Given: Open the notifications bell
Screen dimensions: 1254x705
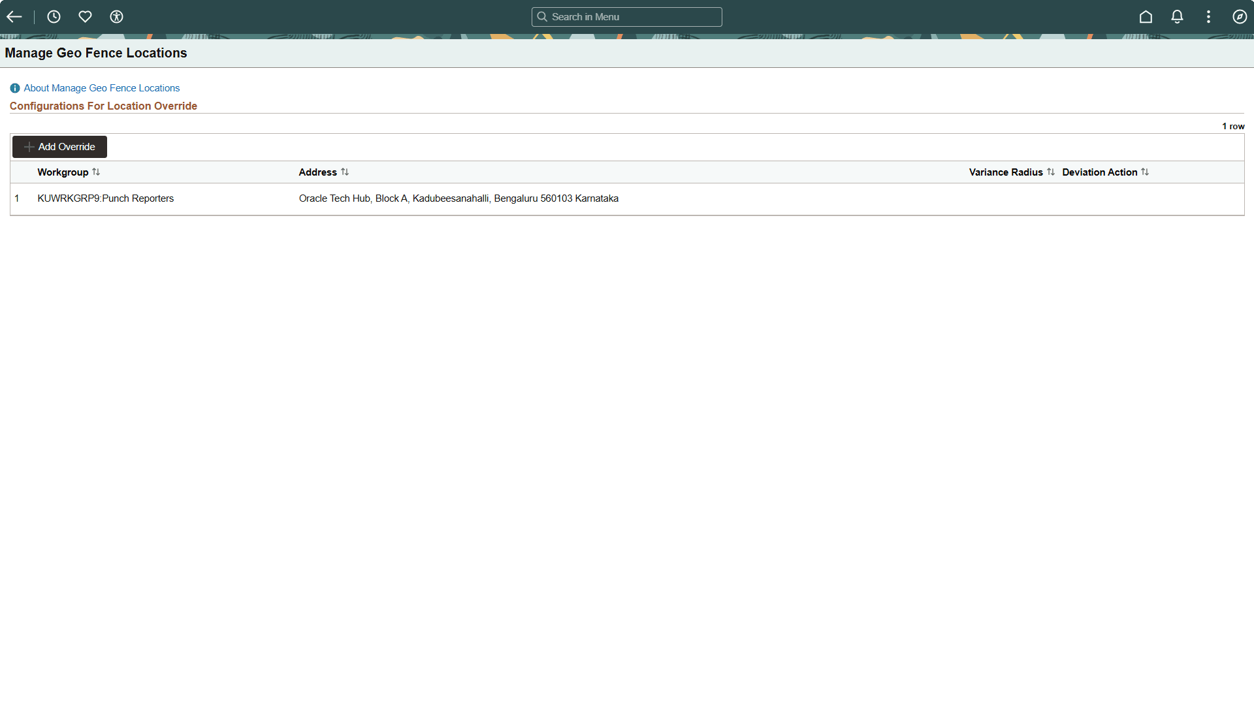Looking at the screenshot, I should (x=1177, y=16).
